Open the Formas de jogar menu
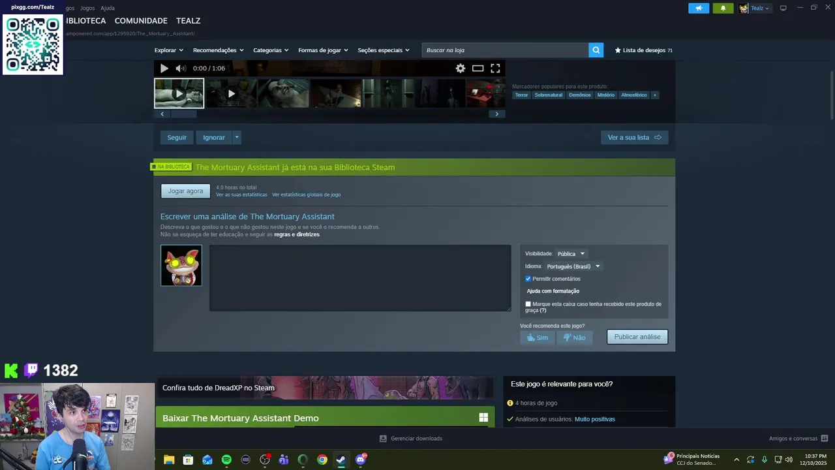 [x=323, y=50]
